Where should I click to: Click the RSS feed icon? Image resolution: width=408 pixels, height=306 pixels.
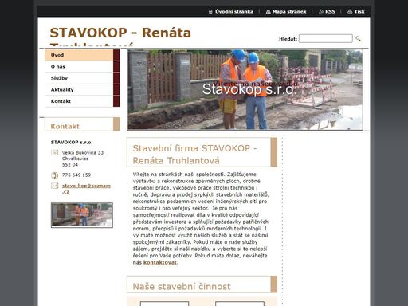click(321, 12)
